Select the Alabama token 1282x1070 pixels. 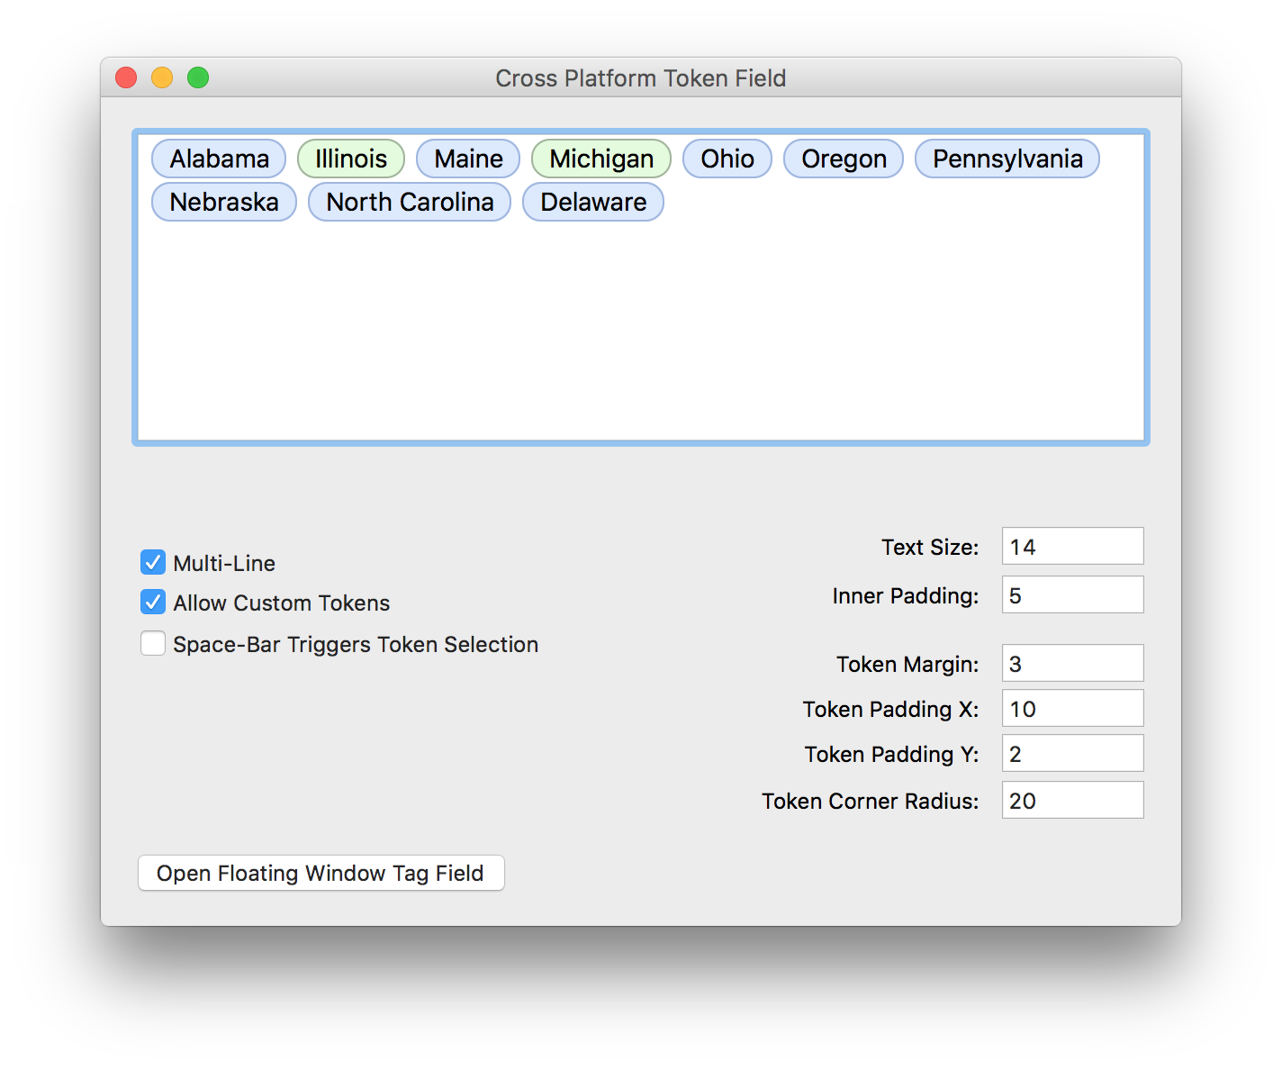[219, 159]
